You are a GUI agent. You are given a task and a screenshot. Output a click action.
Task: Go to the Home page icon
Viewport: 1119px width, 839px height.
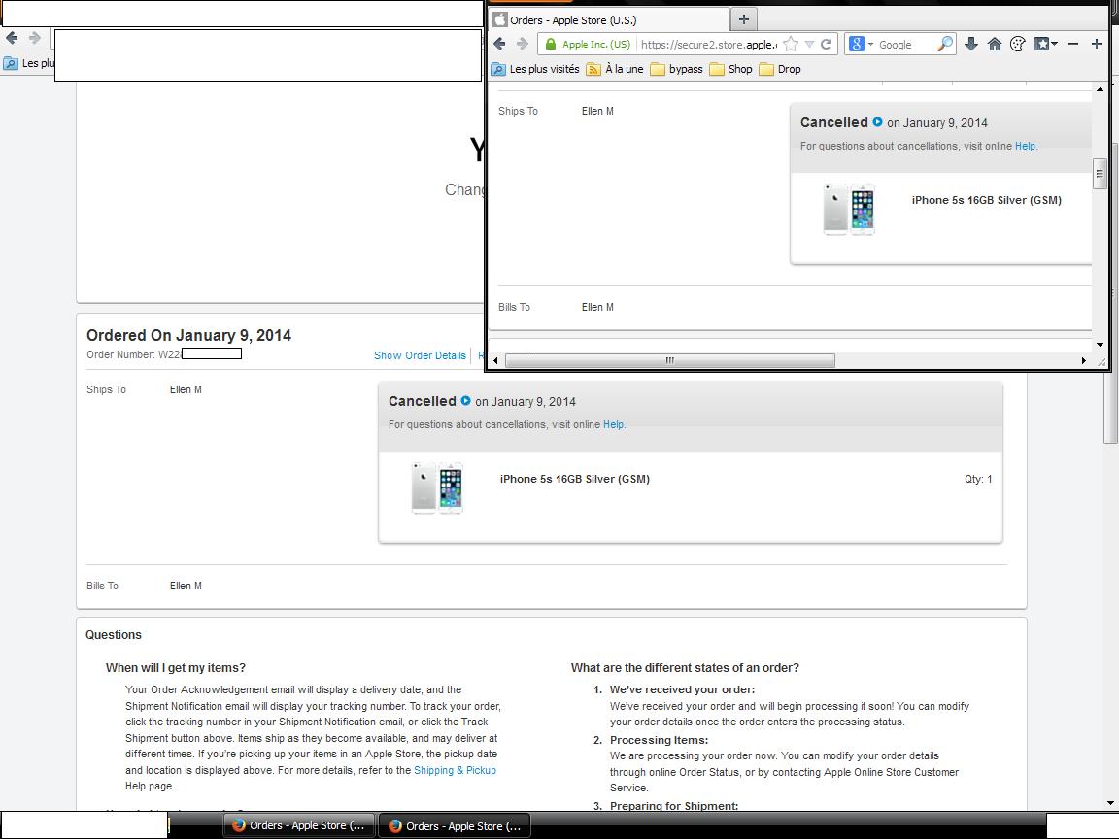coord(994,45)
